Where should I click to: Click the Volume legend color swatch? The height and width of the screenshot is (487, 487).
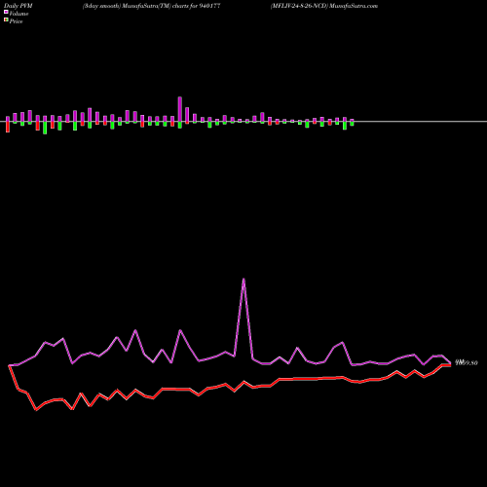6,12
